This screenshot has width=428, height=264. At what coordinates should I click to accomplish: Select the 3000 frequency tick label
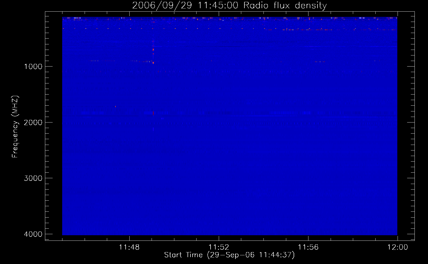click(x=33, y=178)
